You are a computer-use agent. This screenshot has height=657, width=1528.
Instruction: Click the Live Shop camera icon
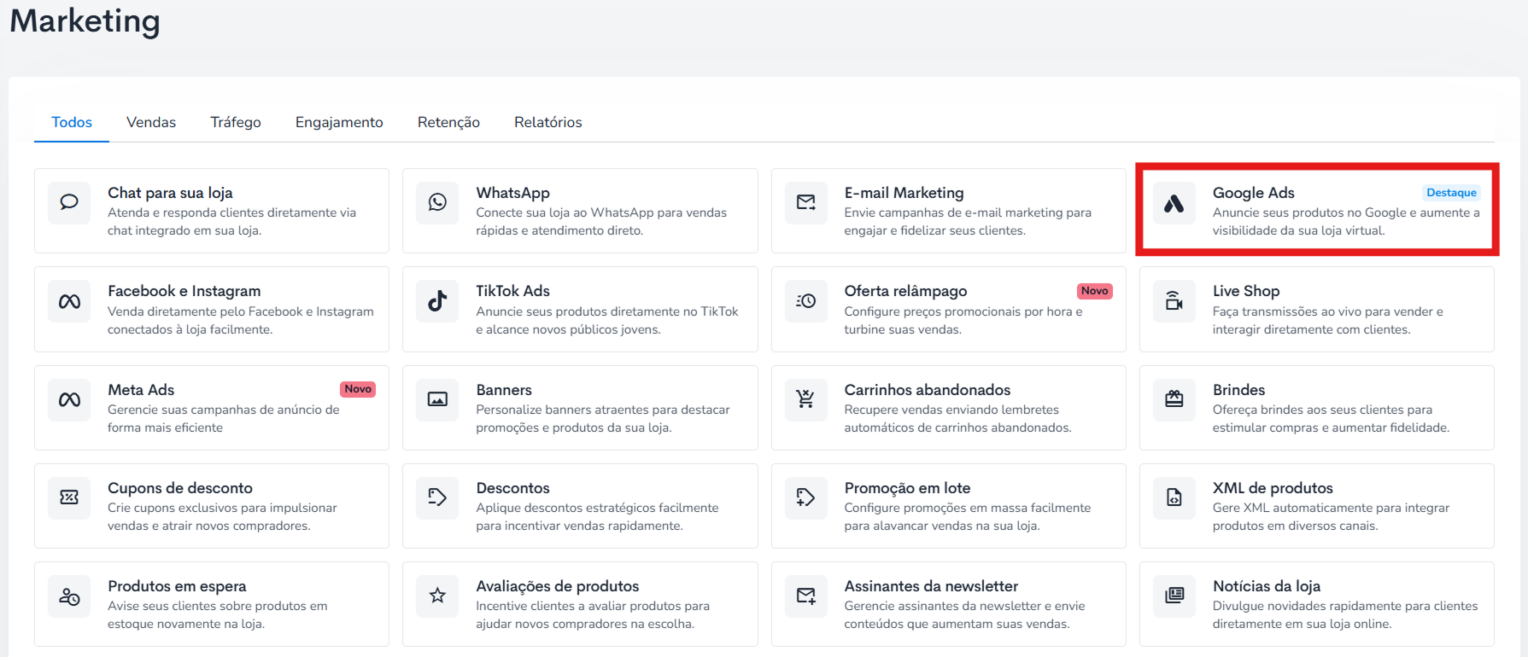point(1174,300)
